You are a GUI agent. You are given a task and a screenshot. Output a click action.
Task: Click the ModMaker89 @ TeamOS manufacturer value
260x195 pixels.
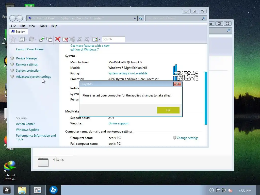point(125,62)
